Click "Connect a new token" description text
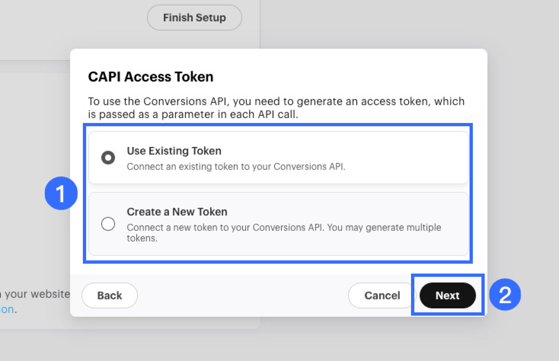Viewport: 559px width, 361px height. coord(284,228)
